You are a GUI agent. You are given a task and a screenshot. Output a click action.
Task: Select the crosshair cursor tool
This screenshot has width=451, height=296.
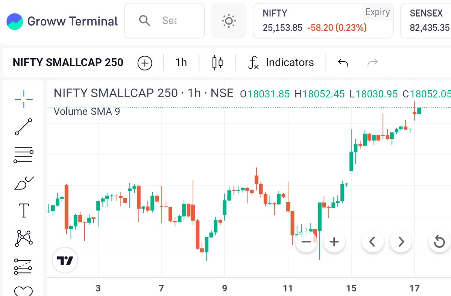pos(24,99)
